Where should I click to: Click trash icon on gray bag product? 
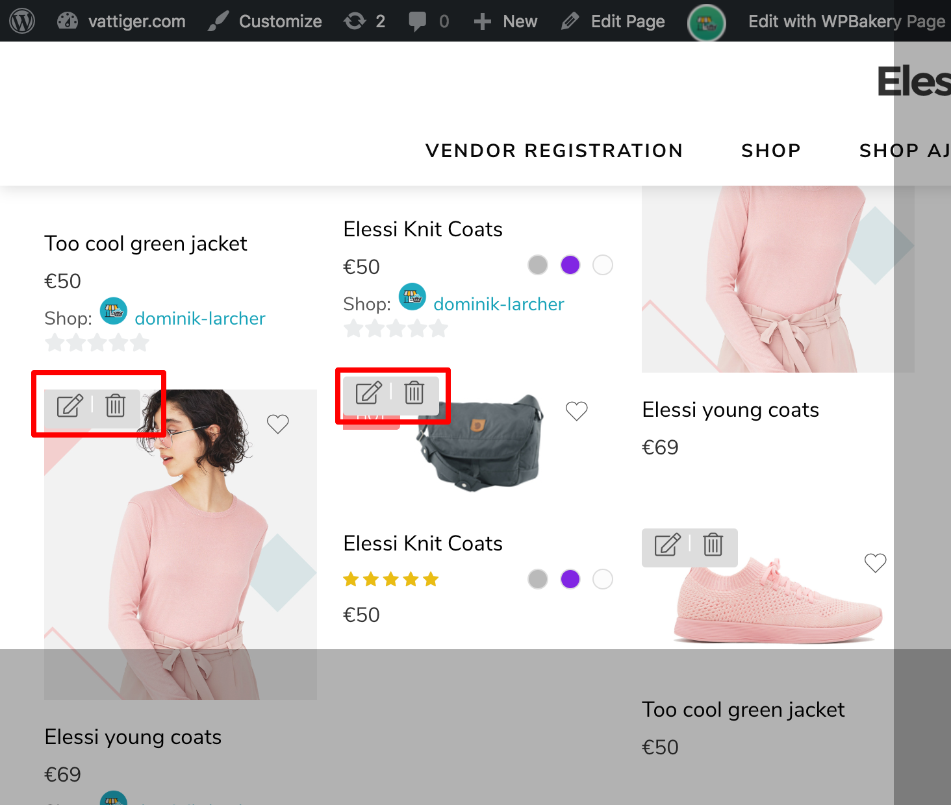[x=414, y=393]
